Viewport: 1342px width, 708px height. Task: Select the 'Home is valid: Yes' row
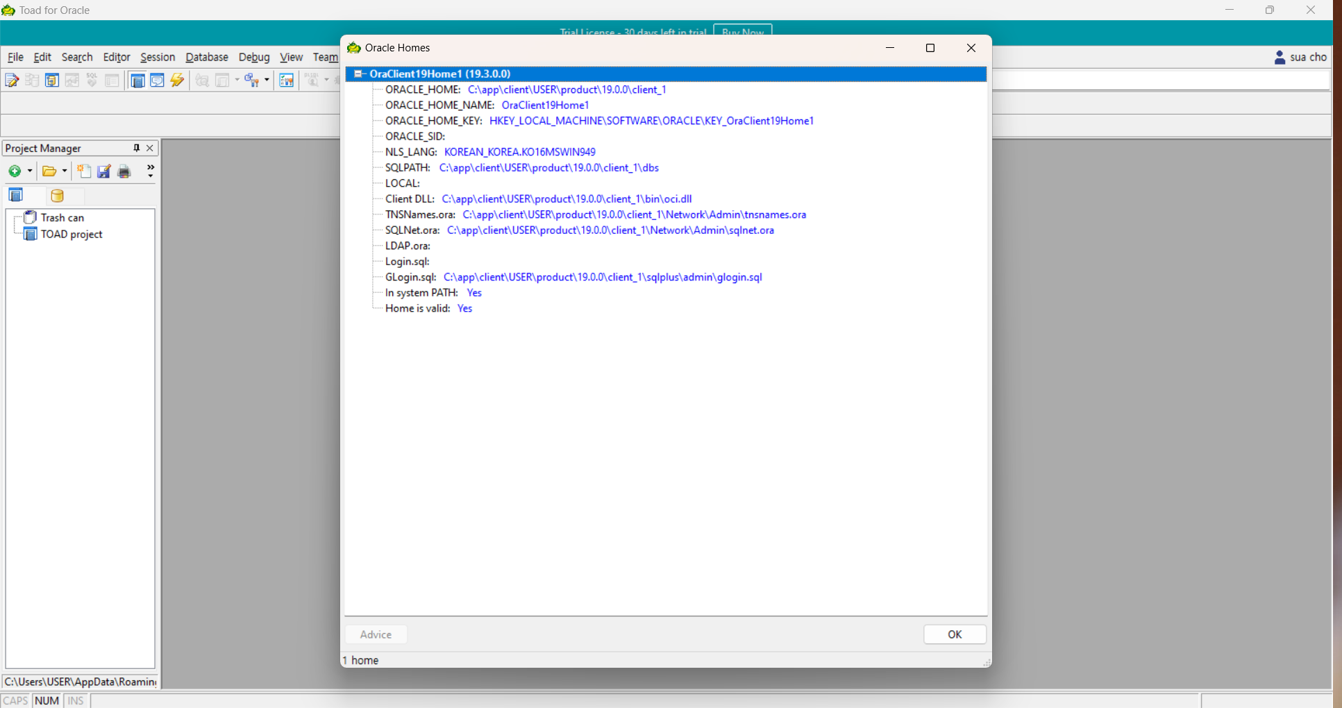[428, 308]
